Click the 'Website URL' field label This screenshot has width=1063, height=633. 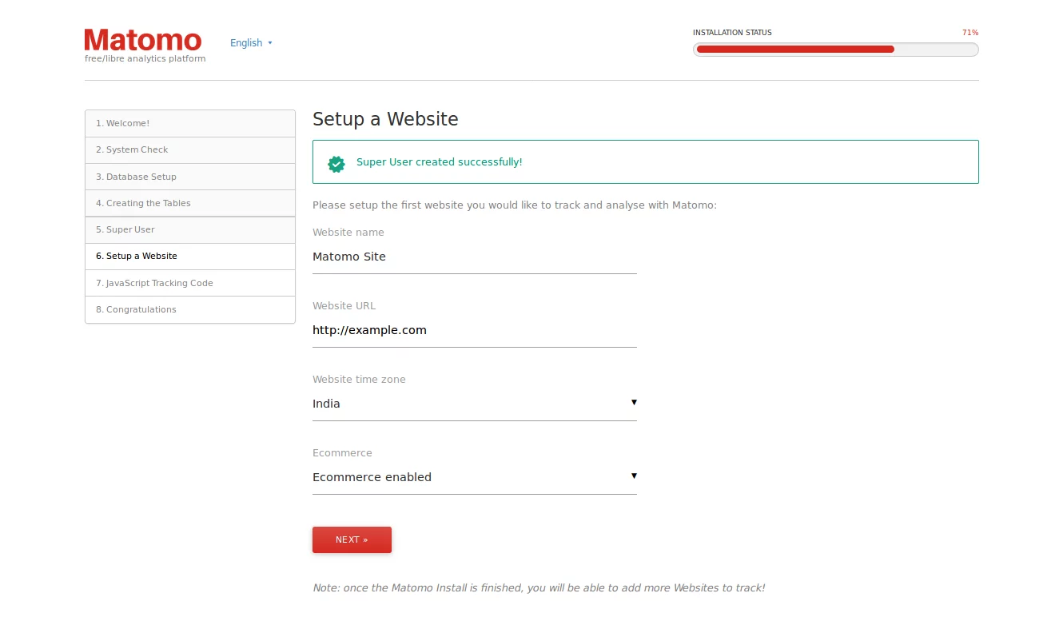[x=344, y=306]
